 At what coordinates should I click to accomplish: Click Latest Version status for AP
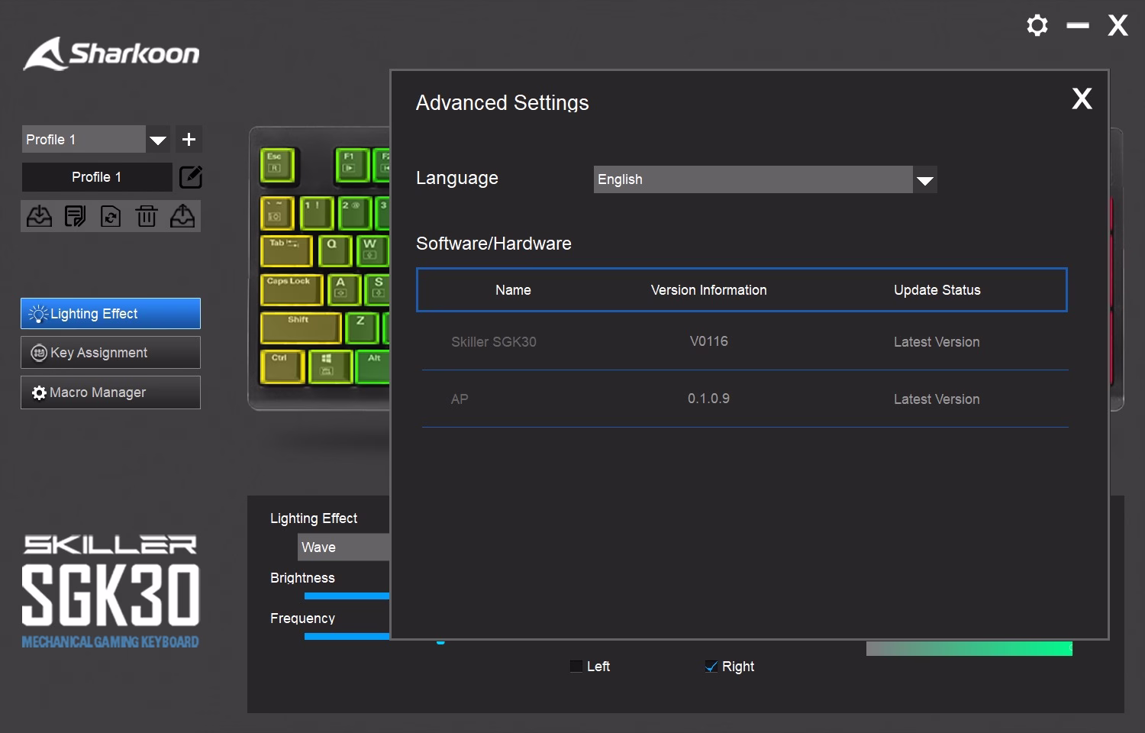937,399
